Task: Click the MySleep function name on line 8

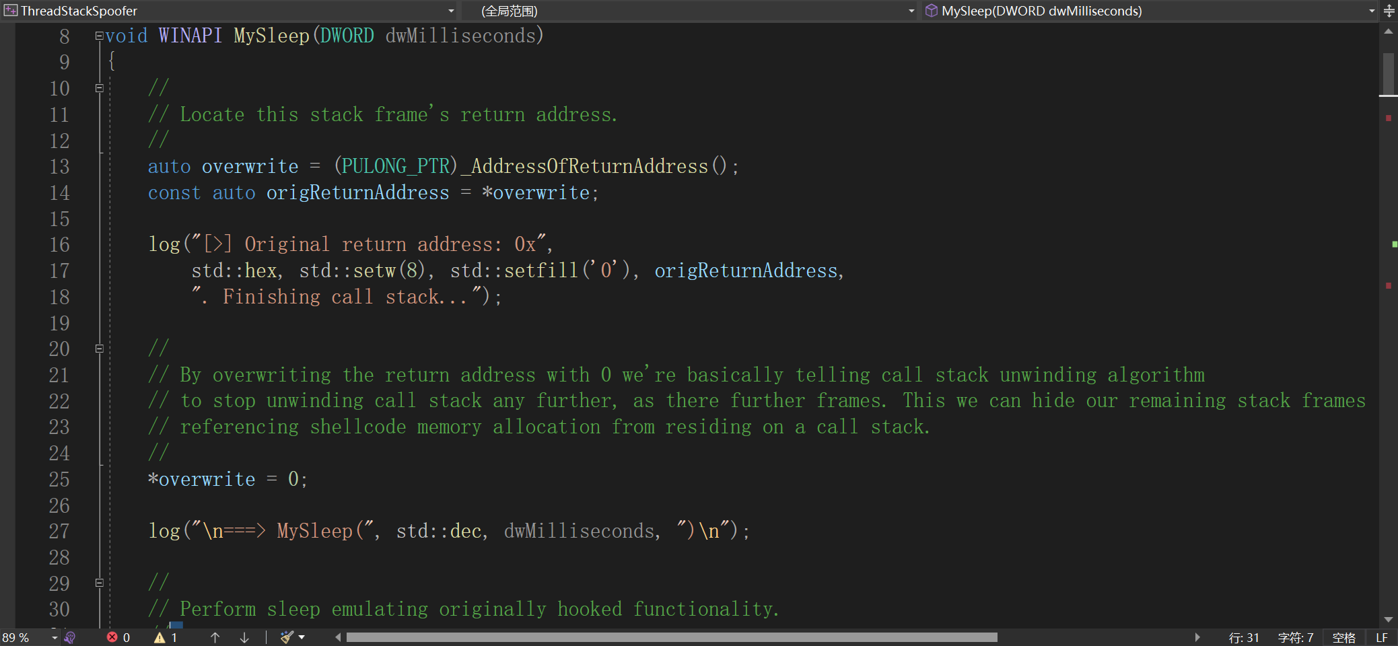Action: pyautogui.click(x=271, y=36)
